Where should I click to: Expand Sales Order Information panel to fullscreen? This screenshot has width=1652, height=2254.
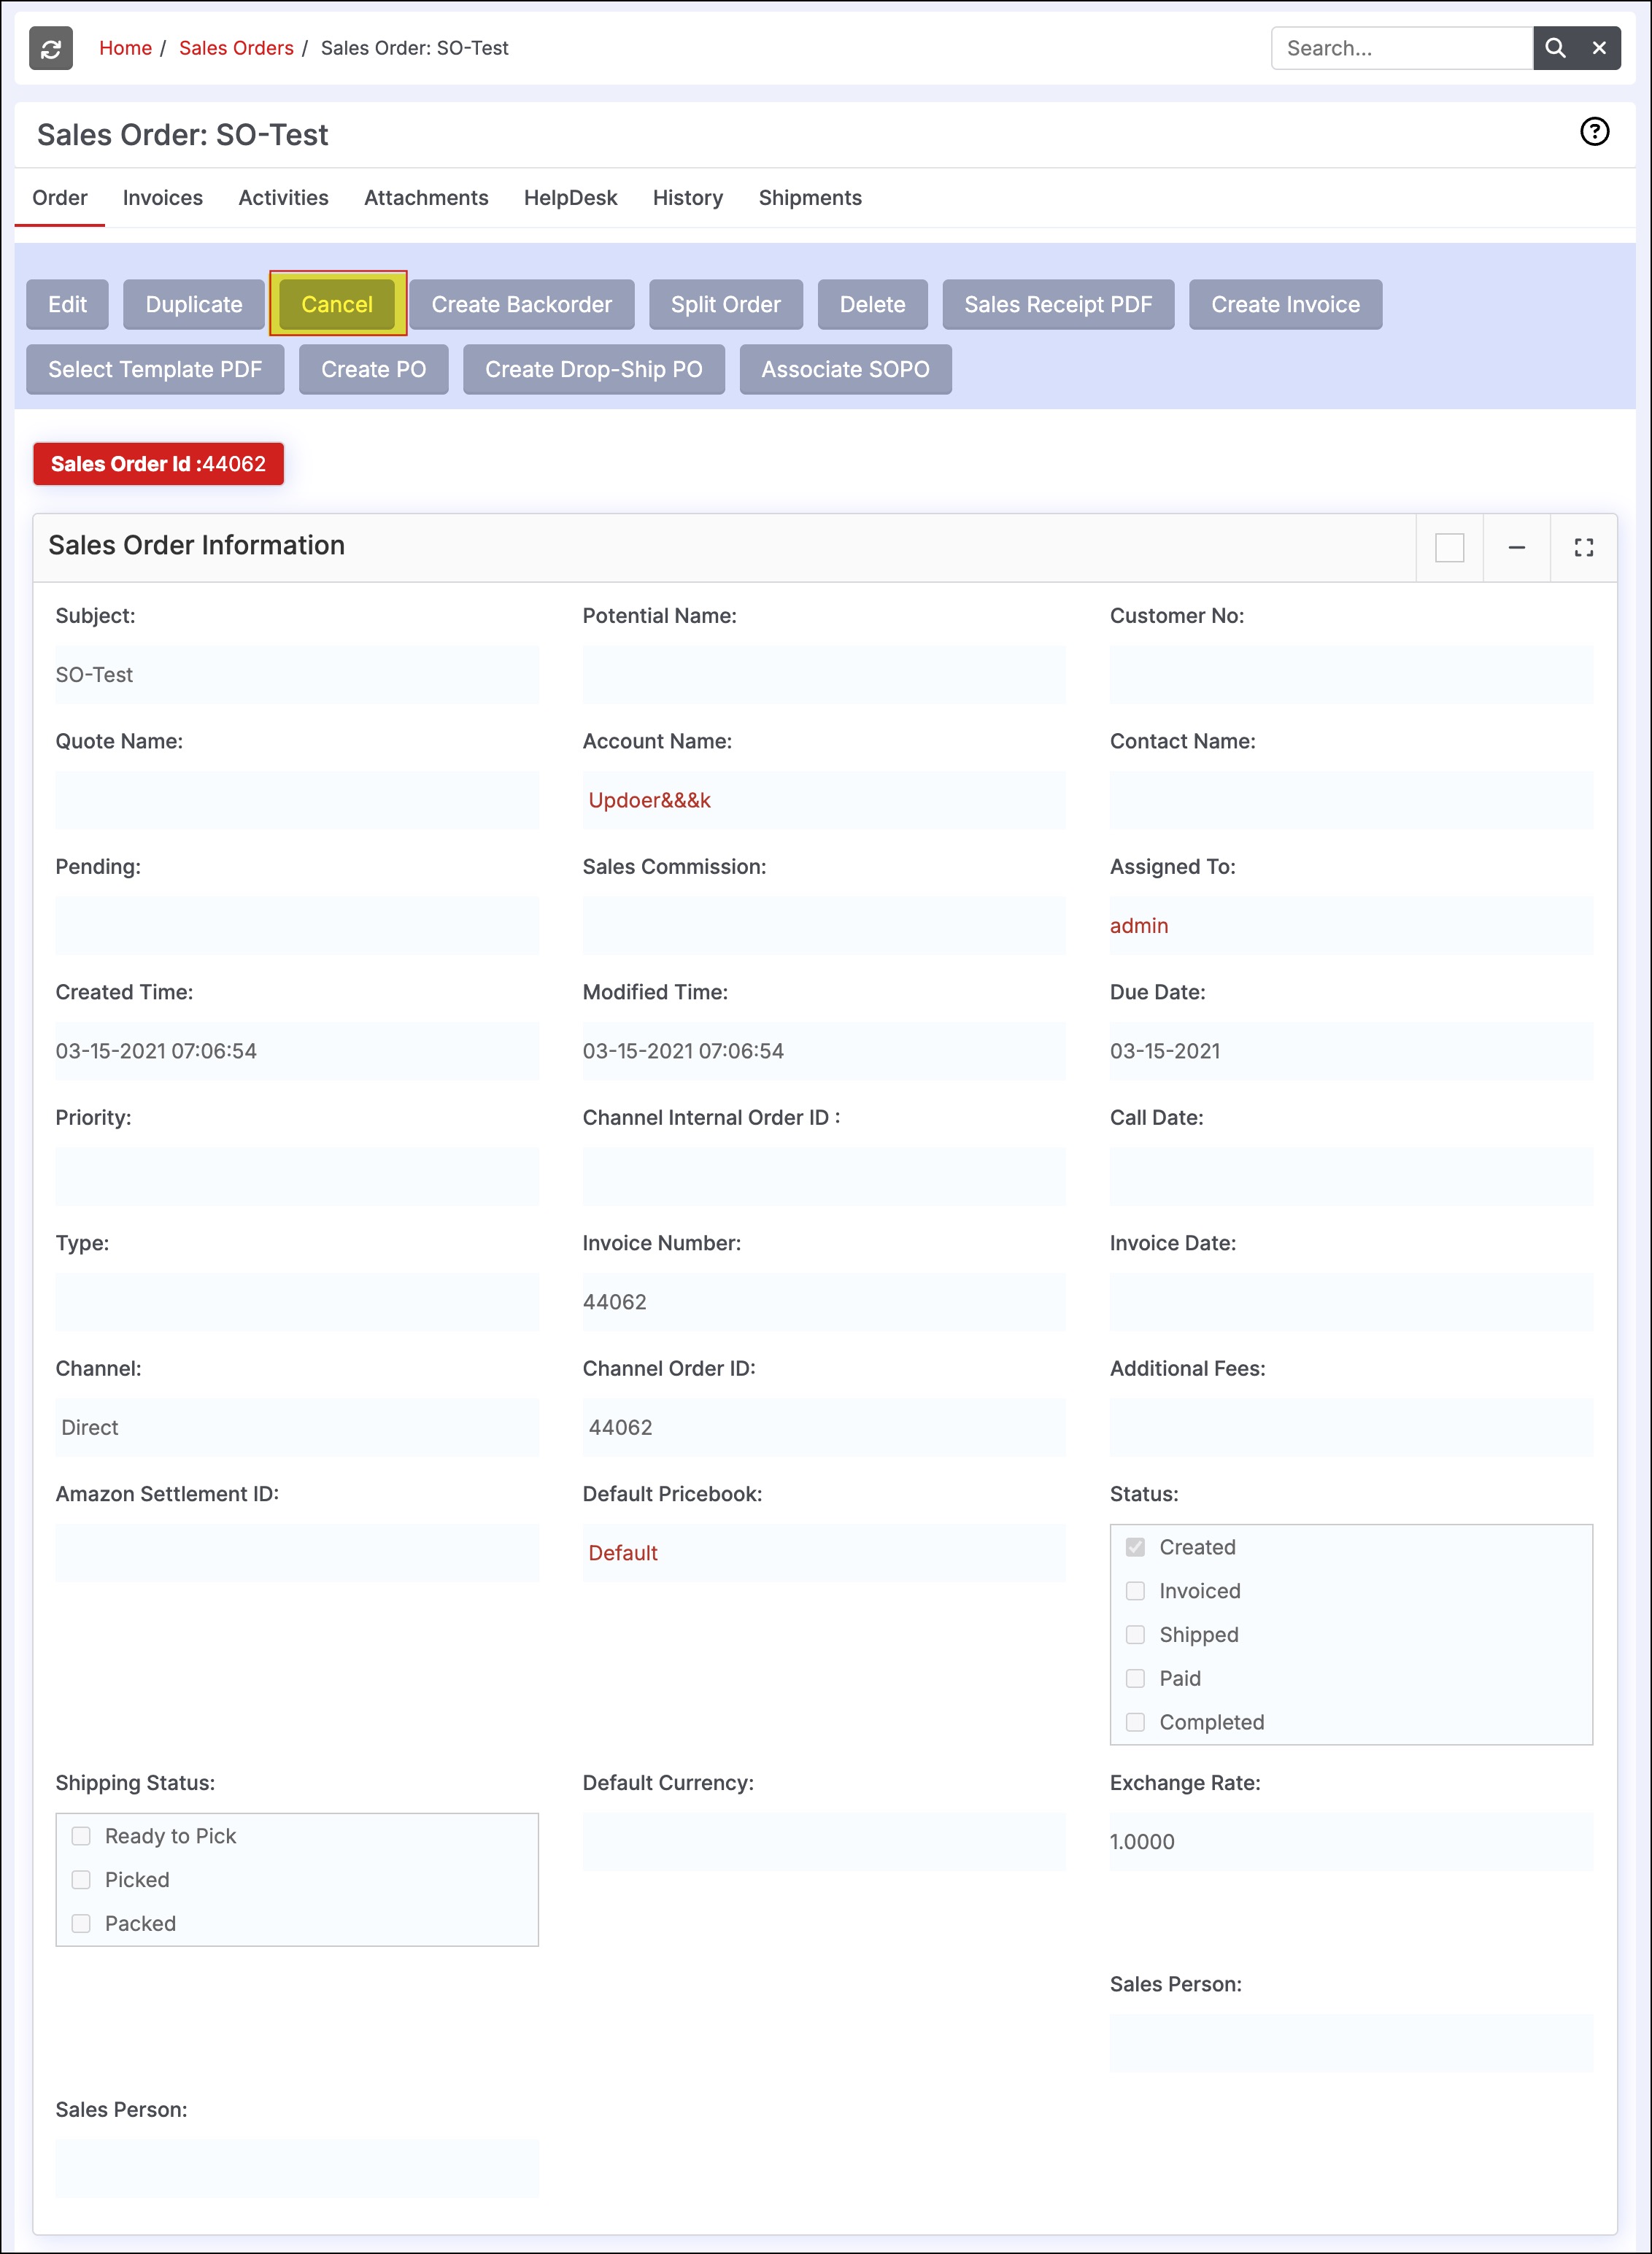(1583, 548)
